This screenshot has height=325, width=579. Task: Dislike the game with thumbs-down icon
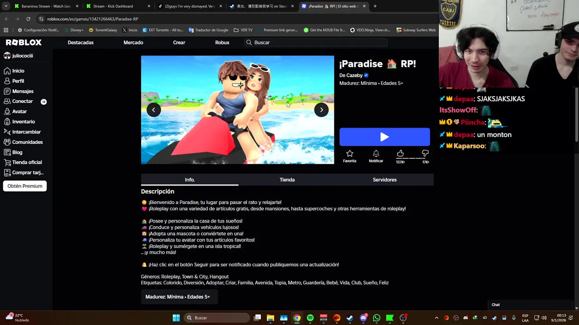425,153
